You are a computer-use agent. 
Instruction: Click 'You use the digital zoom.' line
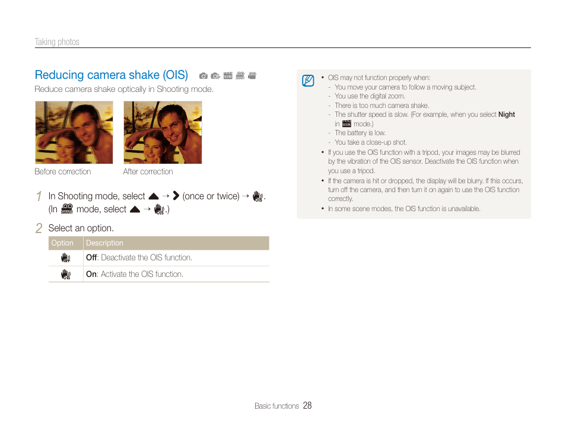(370, 96)
